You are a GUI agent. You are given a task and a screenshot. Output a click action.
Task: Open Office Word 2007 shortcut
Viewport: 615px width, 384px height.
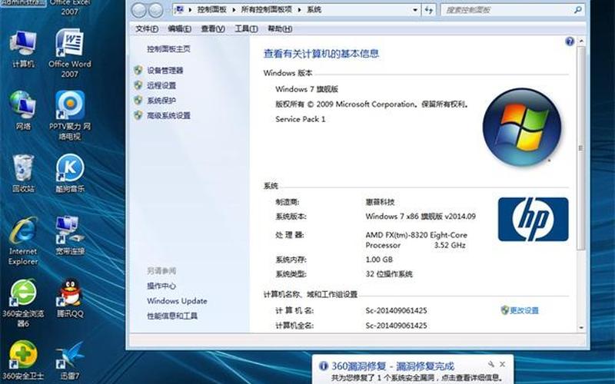(70, 53)
